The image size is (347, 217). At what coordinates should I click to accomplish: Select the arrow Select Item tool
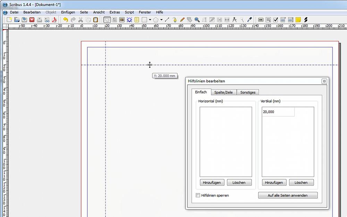click(107, 20)
